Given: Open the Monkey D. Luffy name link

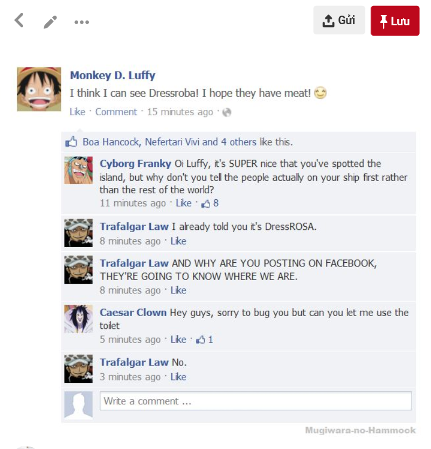Looking at the screenshot, I should point(113,75).
